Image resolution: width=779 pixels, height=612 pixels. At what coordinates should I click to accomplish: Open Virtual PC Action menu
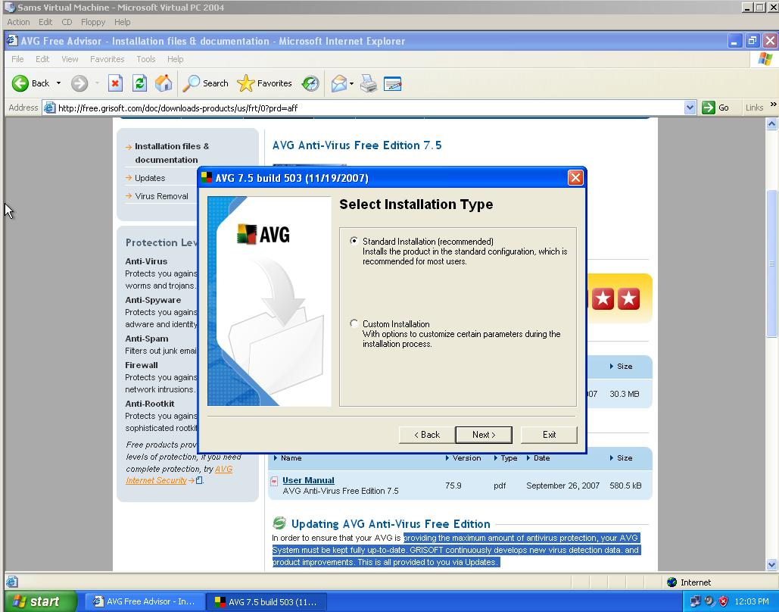[x=18, y=22]
